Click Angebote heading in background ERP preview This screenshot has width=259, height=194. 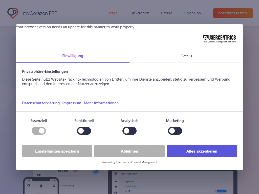129,181
